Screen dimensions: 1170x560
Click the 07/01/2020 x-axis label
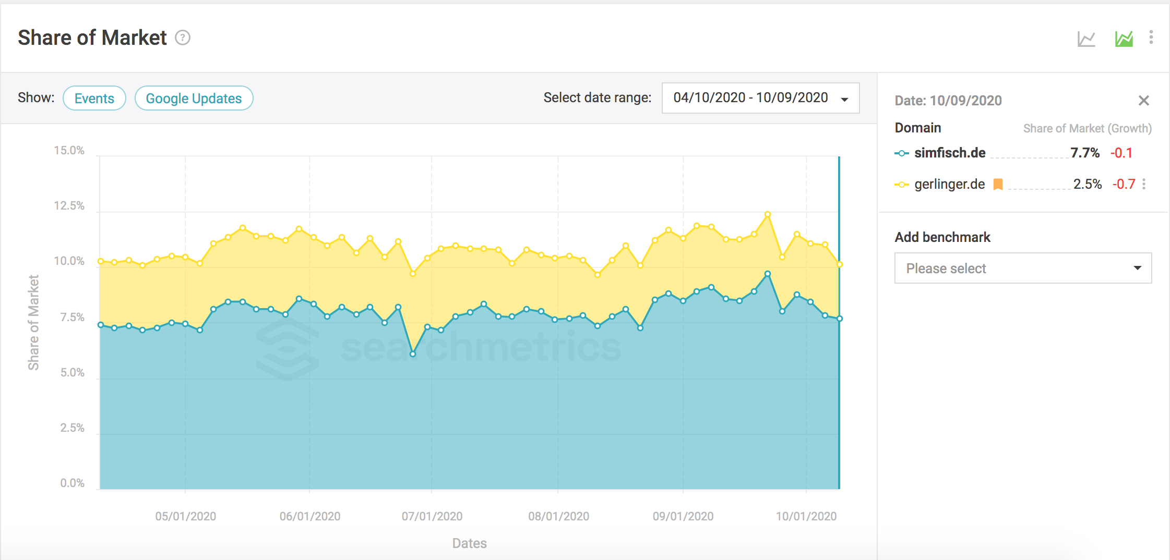pos(432,516)
